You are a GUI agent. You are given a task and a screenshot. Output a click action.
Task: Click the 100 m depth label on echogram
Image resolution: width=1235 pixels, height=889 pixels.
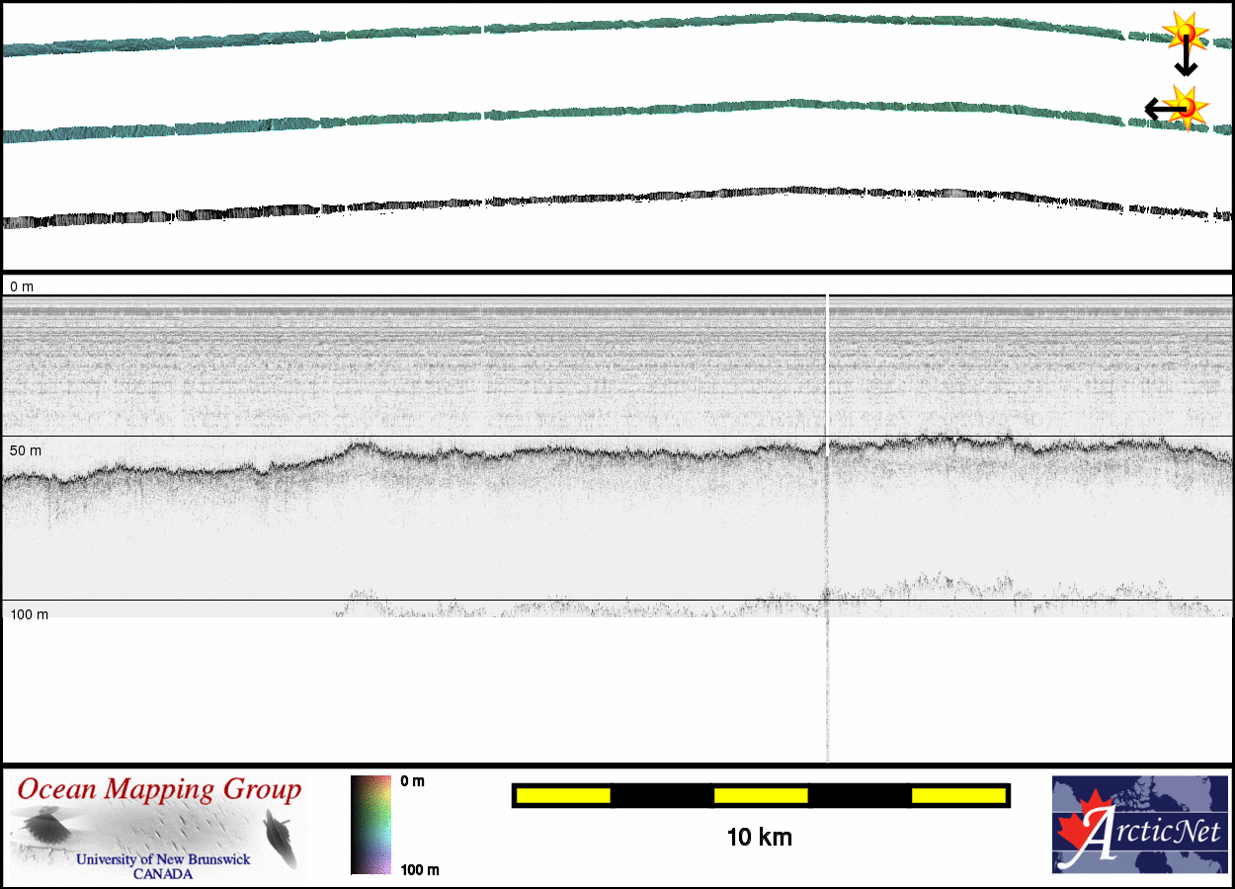pyautogui.click(x=30, y=614)
